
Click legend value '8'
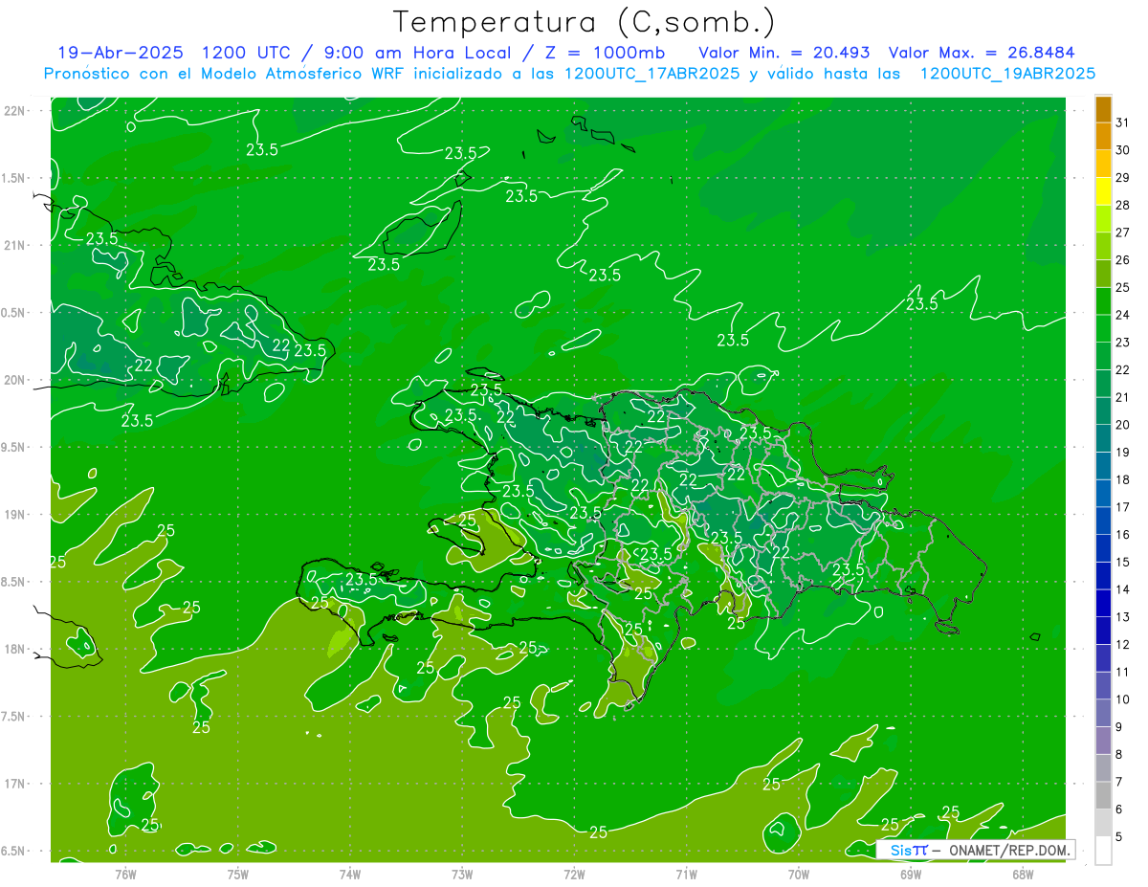(1119, 755)
